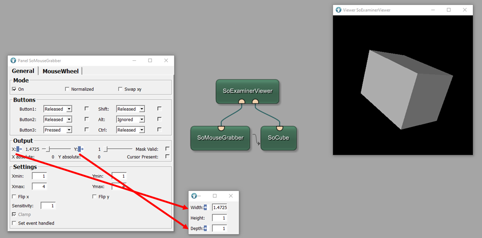Toggle the On mode checkbox
Viewport: 482px width, 238px height.
pyautogui.click(x=15, y=89)
